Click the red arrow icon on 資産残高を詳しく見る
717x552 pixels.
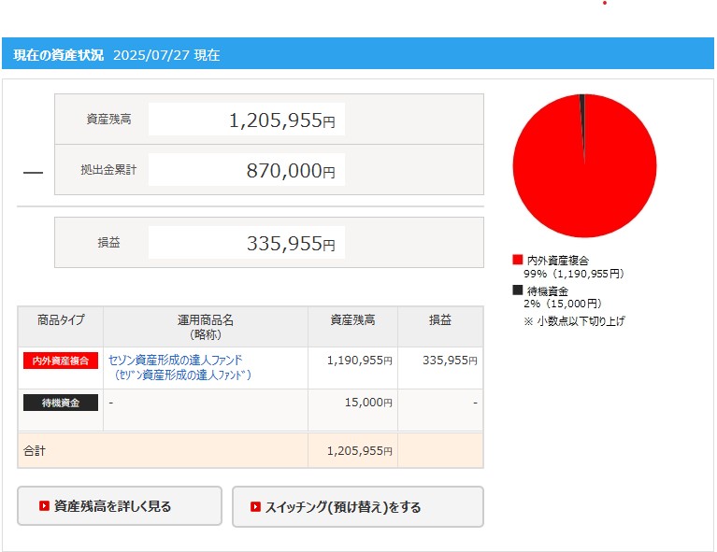tap(44, 506)
